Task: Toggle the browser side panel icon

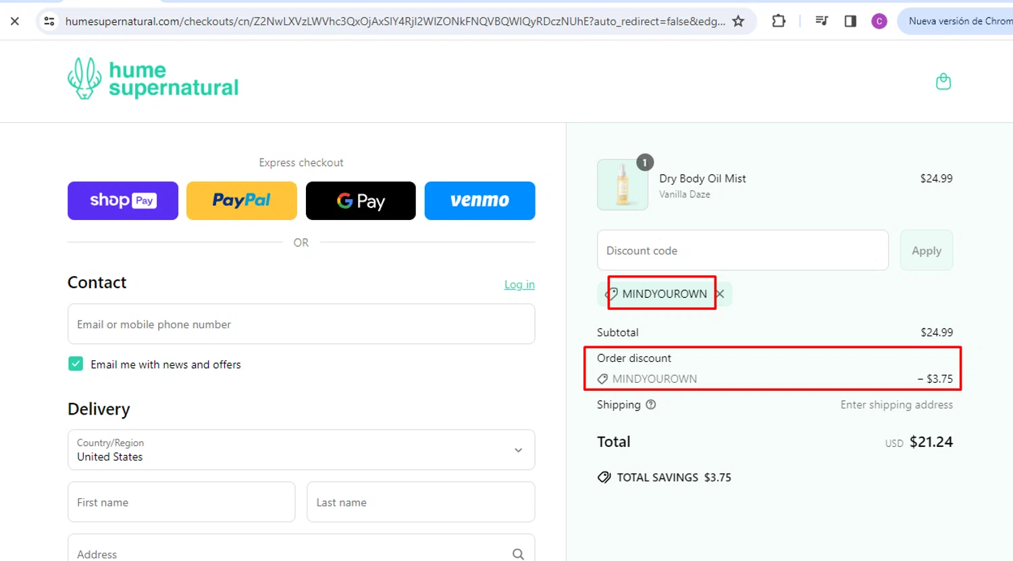Action: pos(850,21)
